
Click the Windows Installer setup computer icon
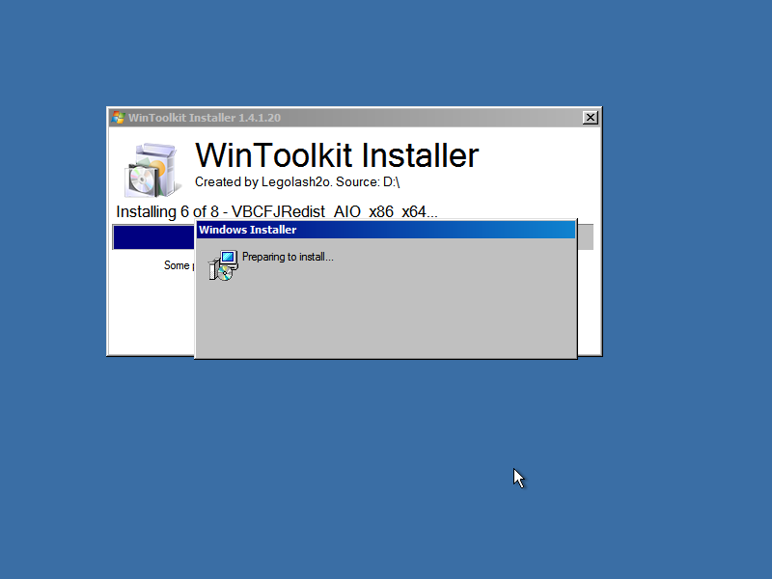[224, 265]
